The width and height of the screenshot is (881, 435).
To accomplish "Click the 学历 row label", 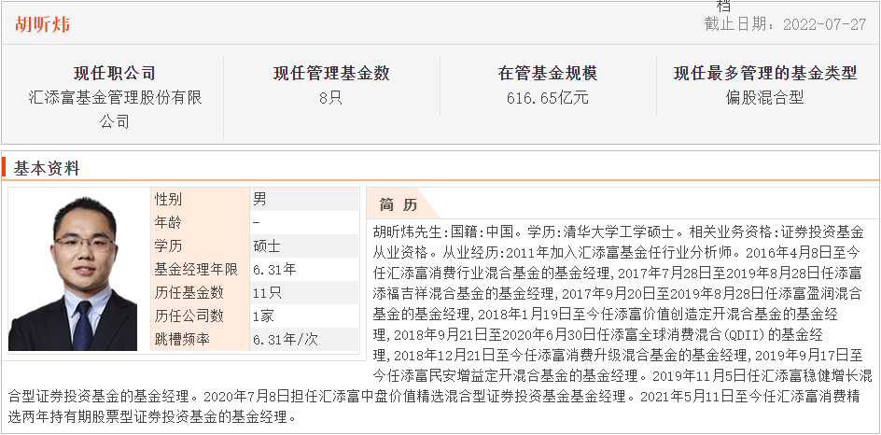I will point(168,246).
